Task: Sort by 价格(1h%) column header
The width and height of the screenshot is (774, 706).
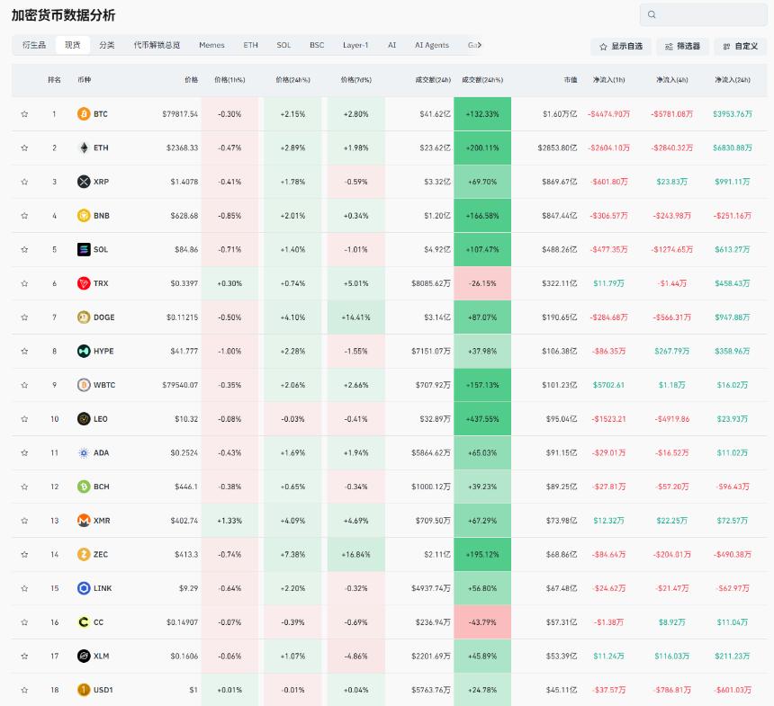Action: [229, 79]
